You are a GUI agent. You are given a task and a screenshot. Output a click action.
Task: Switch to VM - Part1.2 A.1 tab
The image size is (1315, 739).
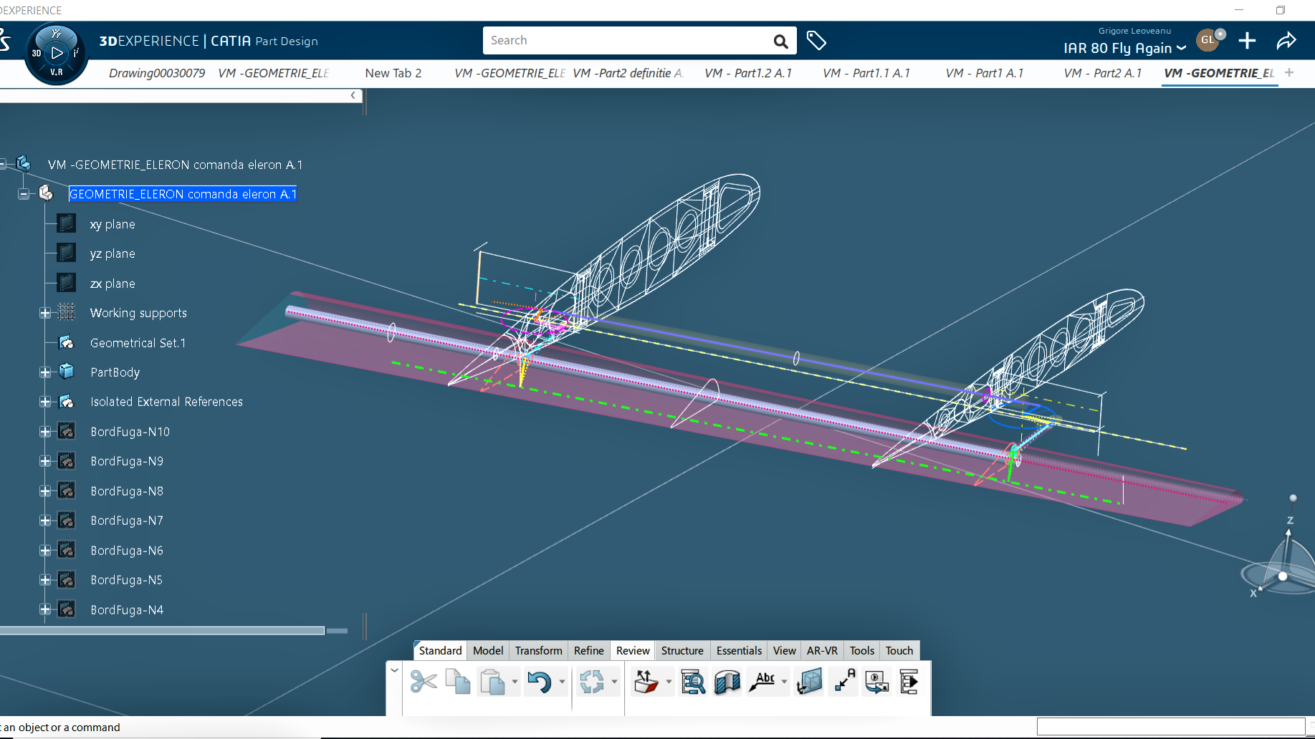(748, 73)
